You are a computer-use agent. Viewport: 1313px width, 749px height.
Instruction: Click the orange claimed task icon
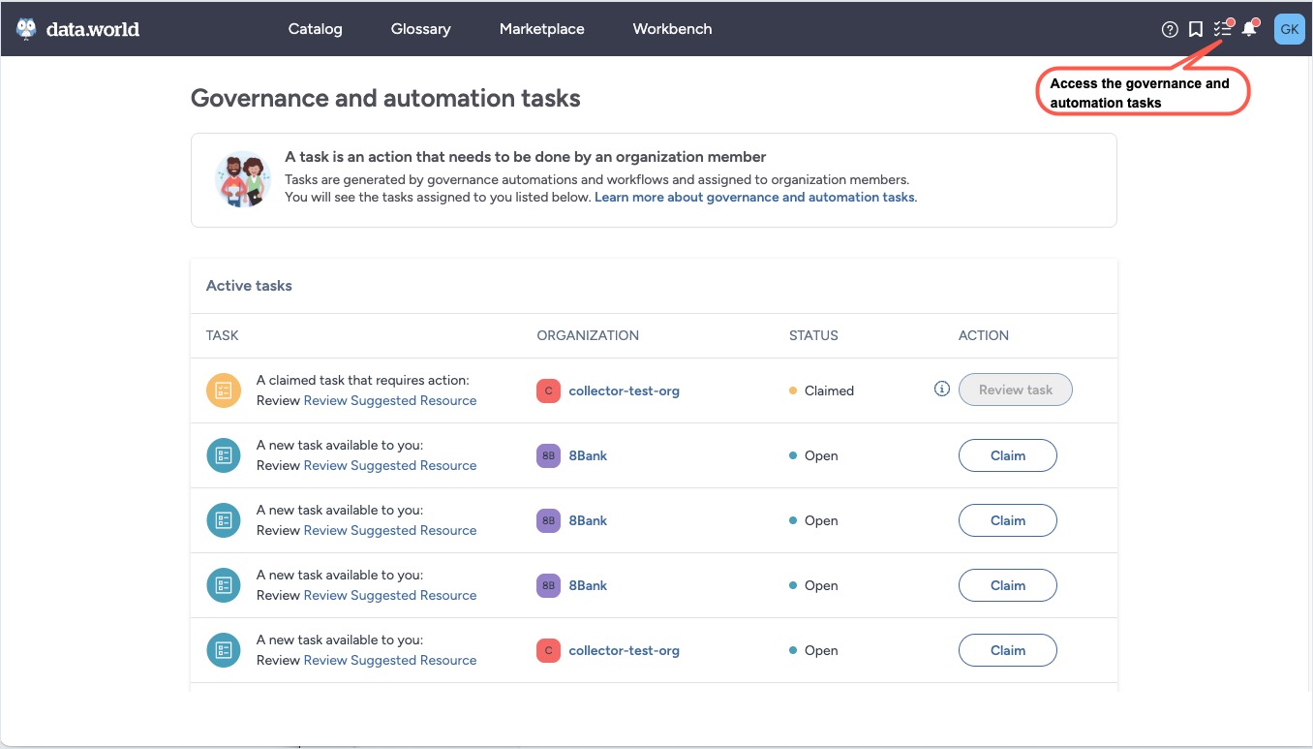pyautogui.click(x=224, y=390)
